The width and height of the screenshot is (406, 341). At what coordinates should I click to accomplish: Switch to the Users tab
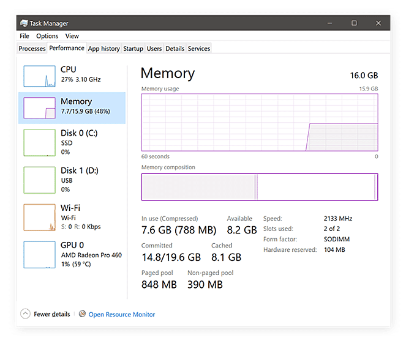coord(154,48)
